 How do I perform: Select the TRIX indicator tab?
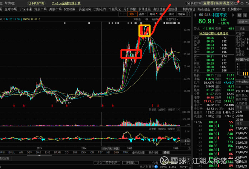click(x=126, y=152)
